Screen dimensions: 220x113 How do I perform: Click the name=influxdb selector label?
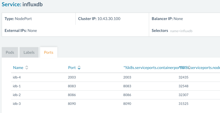[181, 31]
